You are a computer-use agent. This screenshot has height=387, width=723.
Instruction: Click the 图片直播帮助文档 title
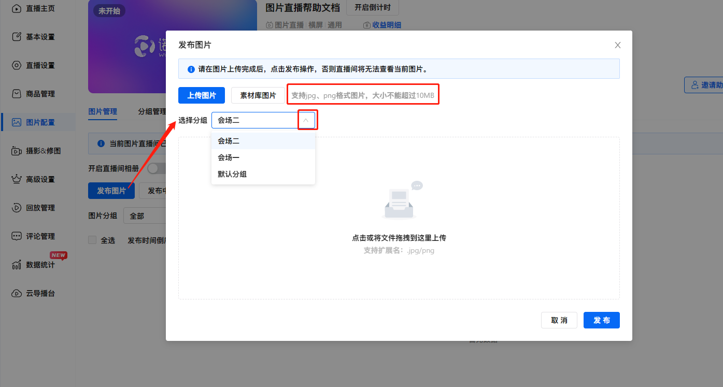pos(303,8)
